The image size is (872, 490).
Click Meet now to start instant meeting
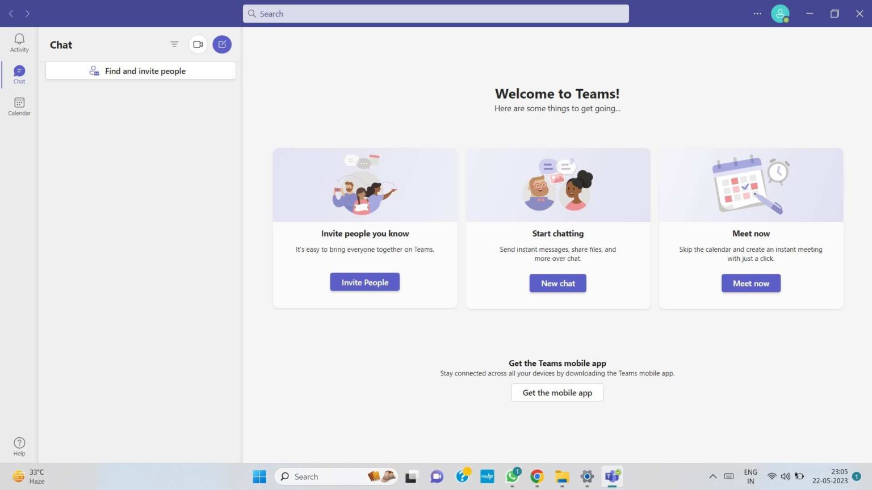pos(751,283)
